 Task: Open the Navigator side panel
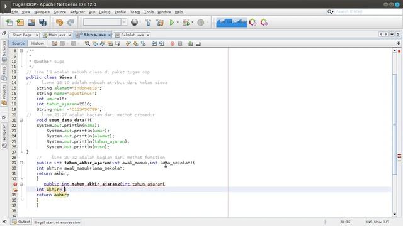click(4, 136)
